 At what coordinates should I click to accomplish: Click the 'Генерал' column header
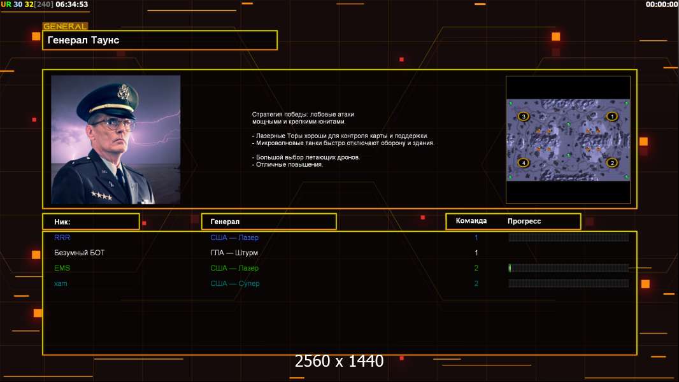pyautogui.click(x=269, y=222)
